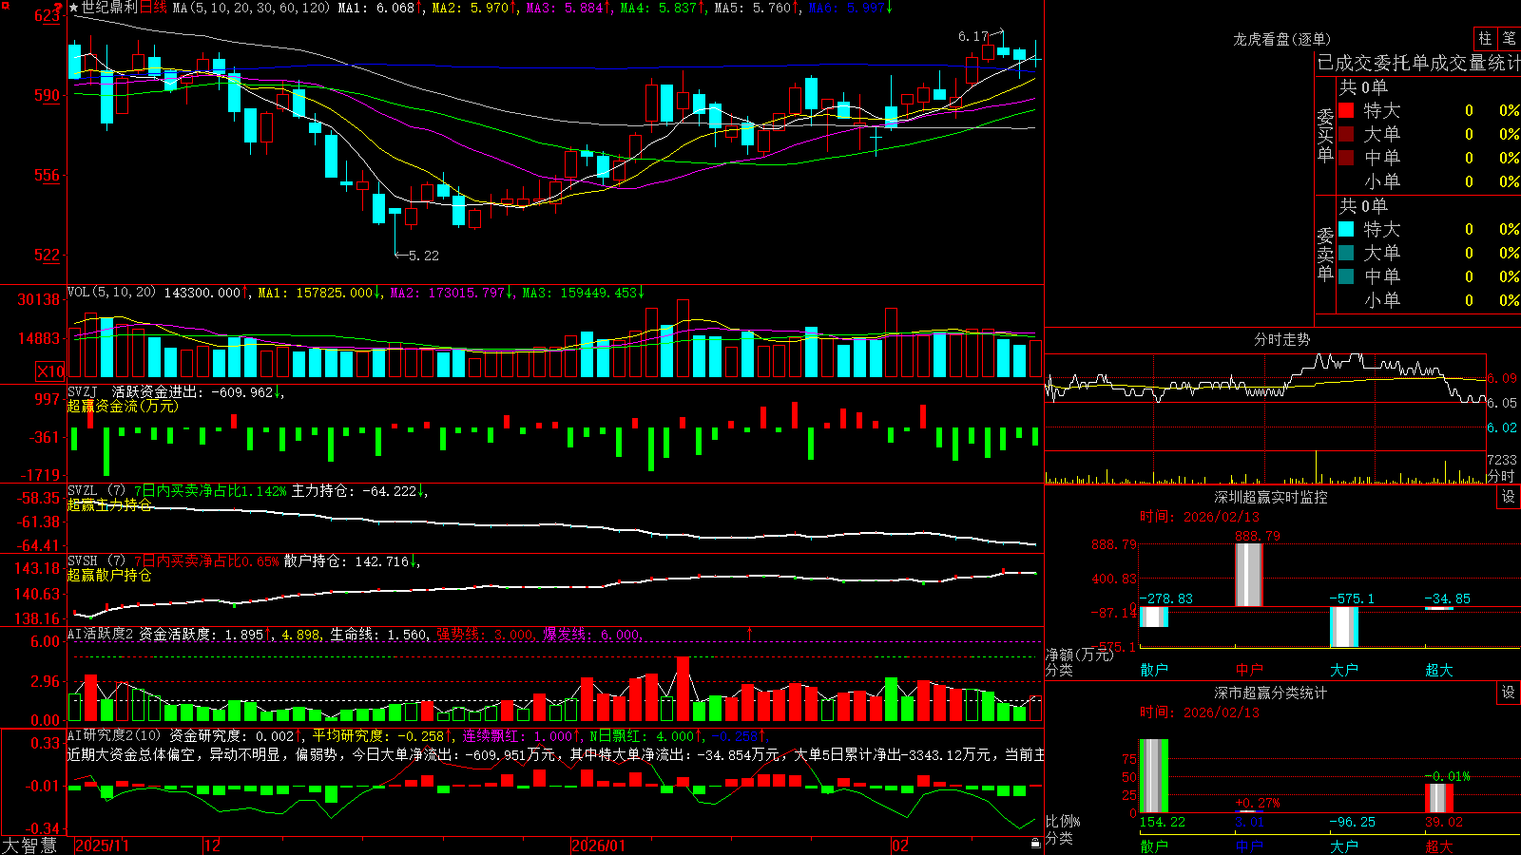Click the bright red 特大 buy-order swatch
Image resolution: width=1521 pixels, height=855 pixels.
click(1346, 110)
